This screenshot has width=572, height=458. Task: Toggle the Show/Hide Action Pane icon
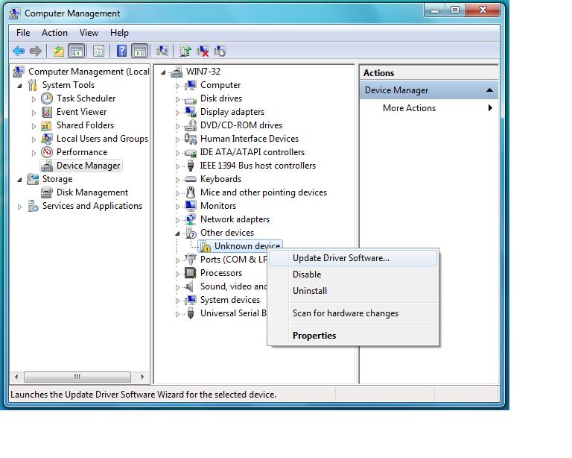click(140, 51)
